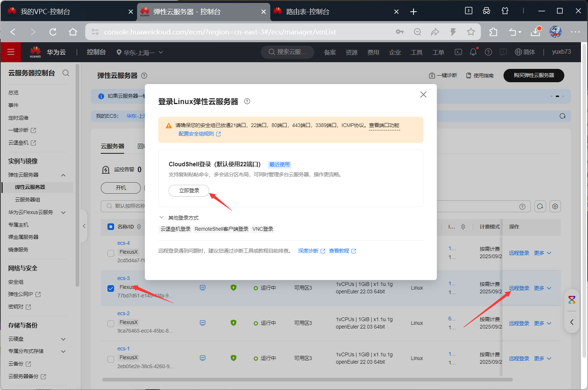Collapse the sidebar with the arrow handle
588x390 pixels.
click(84, 226)
